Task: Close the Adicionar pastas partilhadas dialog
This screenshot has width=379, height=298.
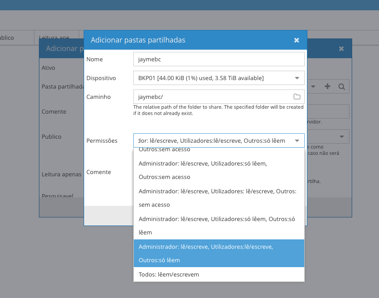Action: (296, 40)
